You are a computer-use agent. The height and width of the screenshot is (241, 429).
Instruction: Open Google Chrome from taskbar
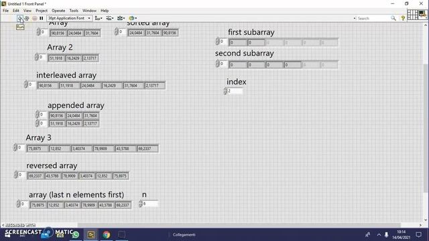107,234
